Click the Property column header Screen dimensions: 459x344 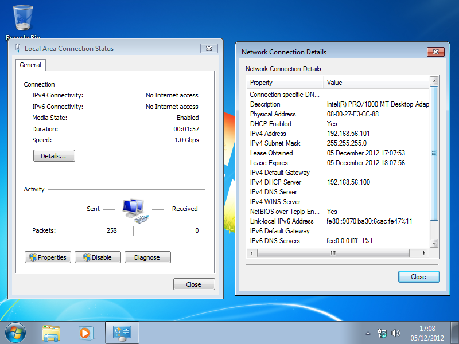pos(285,83)
